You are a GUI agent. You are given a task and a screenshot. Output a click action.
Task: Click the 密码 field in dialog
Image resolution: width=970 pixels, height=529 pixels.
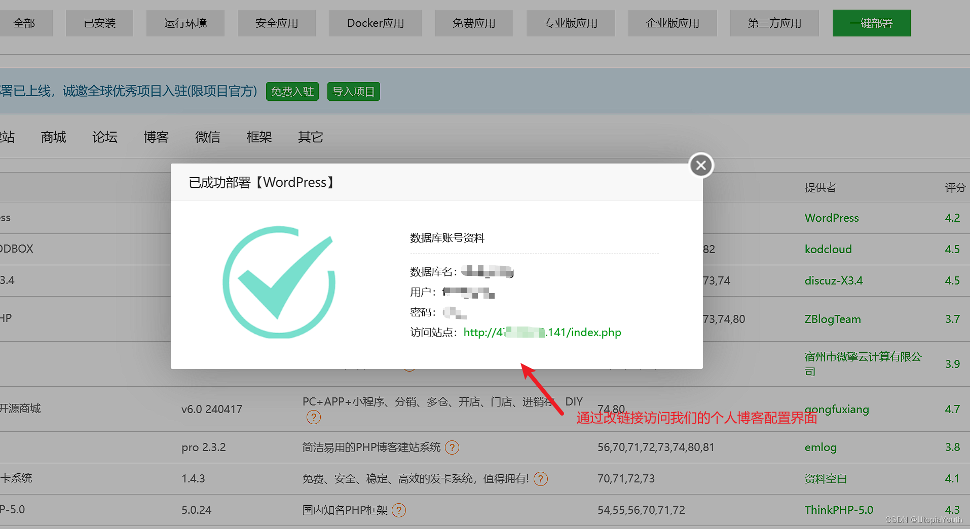click(438, 312)
